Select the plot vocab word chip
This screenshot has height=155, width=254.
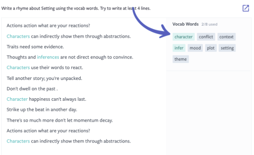point(210,48)
